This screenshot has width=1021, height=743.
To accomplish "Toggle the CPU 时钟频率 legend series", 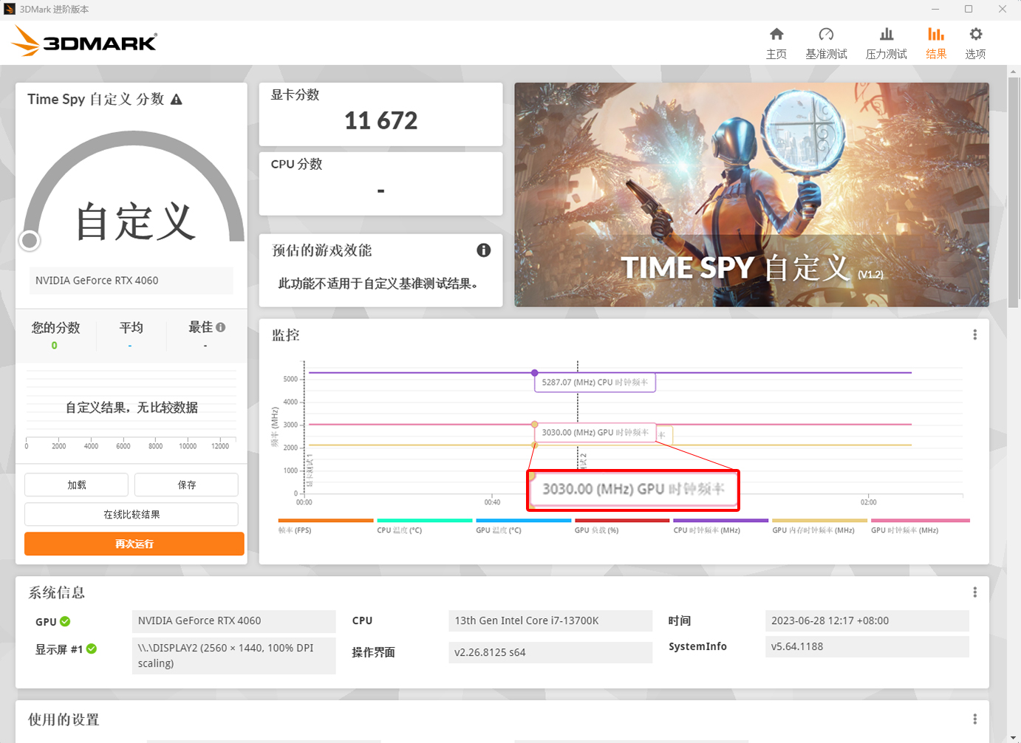I will click(x=721, y=526).
